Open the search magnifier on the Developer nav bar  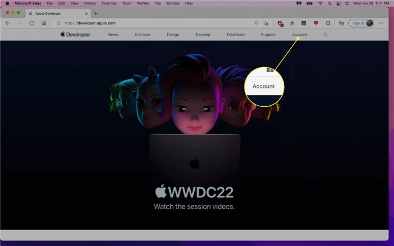point(325,35)
